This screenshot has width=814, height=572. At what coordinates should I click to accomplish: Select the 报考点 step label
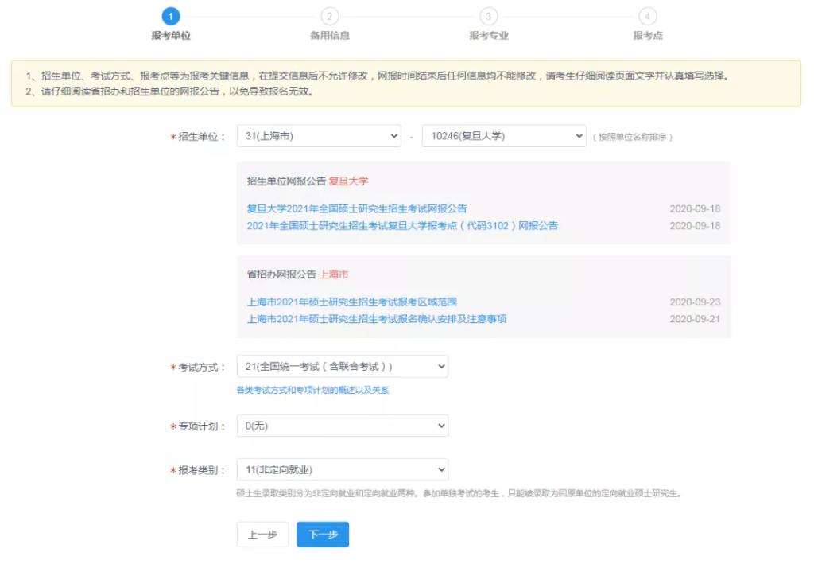pos(647,35)
